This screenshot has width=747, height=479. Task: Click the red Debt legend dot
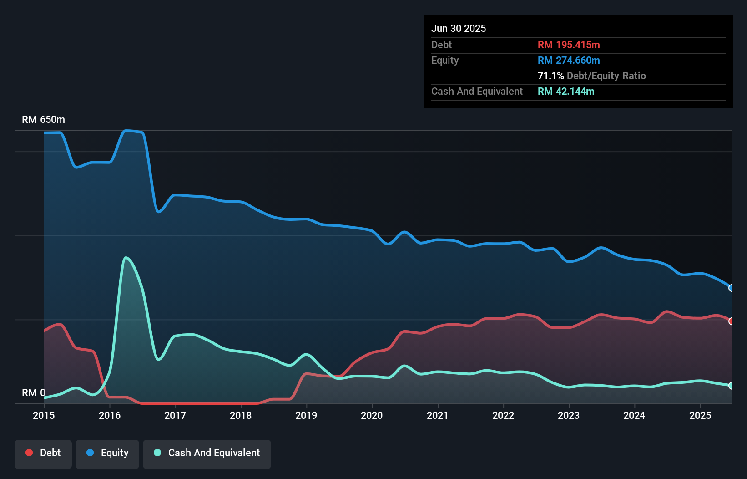pos(29,453)
